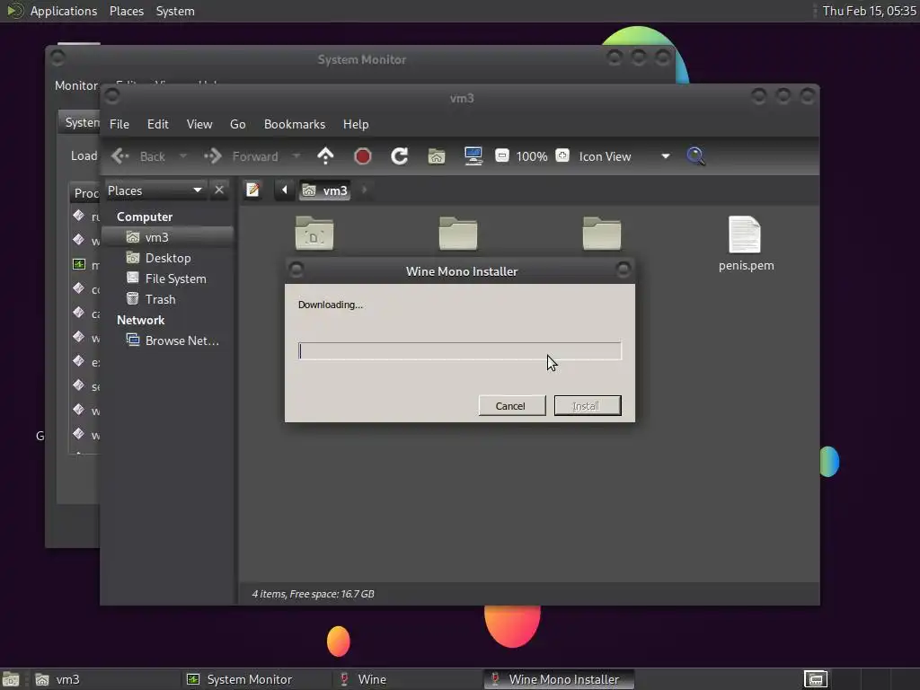Click the show desktop icon in bottom panel
This screenshot has height=690, width=920.
coord(11,679)
